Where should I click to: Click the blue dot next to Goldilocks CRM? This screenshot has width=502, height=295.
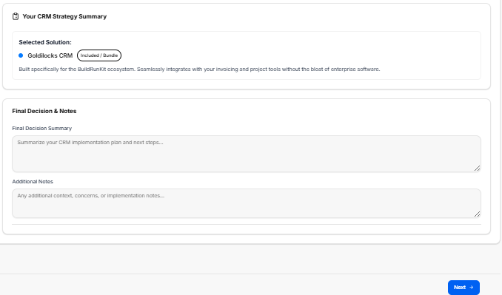(x=21, y=55)
